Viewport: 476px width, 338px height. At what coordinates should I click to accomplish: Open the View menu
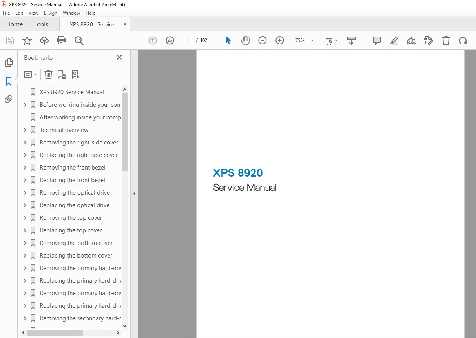[33, 13]
